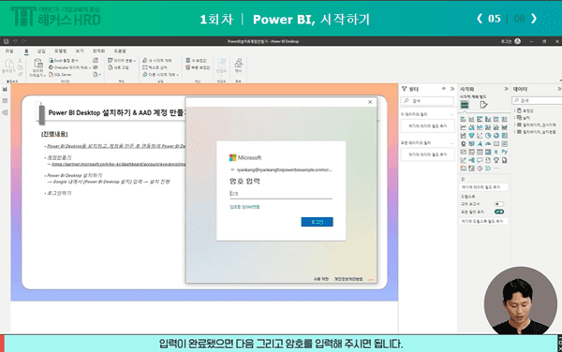Viewport: 562px width, 352px height.
Task: Open the 데이터 변환 dropdown
Action: pos(122,61)
